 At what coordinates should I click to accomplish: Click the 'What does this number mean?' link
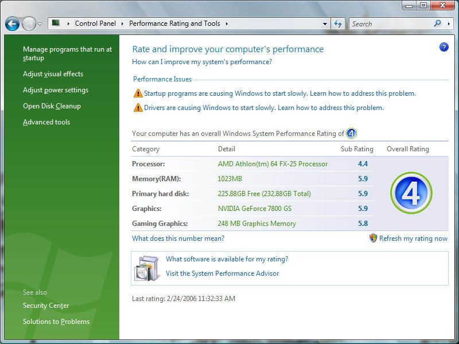tap(178, 239)
